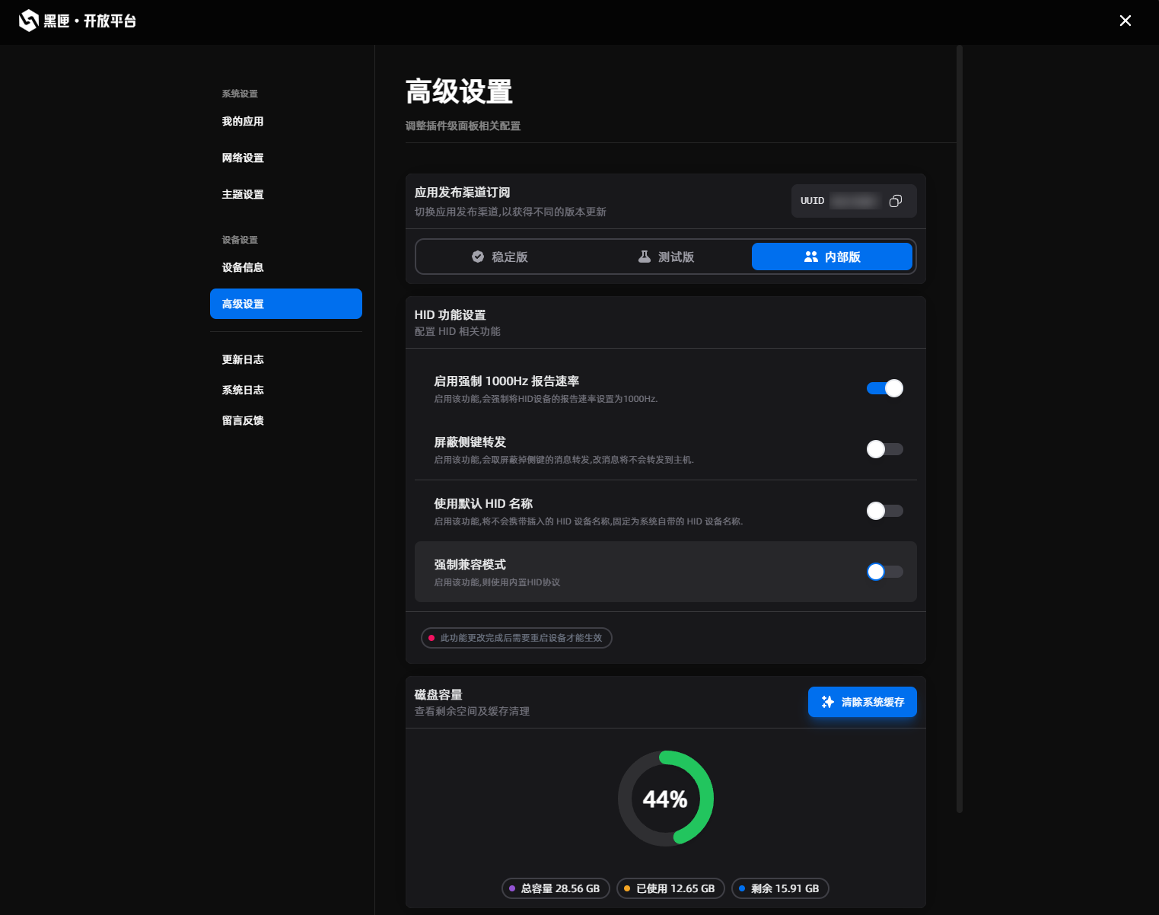This screenshot has height=915, width=1159.
Task: Click the 黑匣 platform logo icon
Action: coord(28,21)
